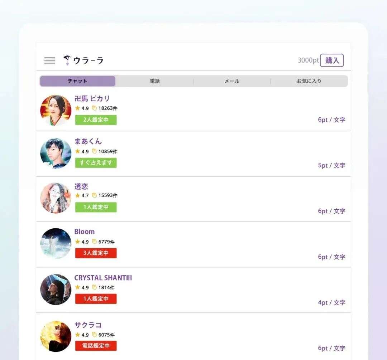
Task: Click the coin badge next to サクラコ's 6075件
Action: (x=94, y=335)
